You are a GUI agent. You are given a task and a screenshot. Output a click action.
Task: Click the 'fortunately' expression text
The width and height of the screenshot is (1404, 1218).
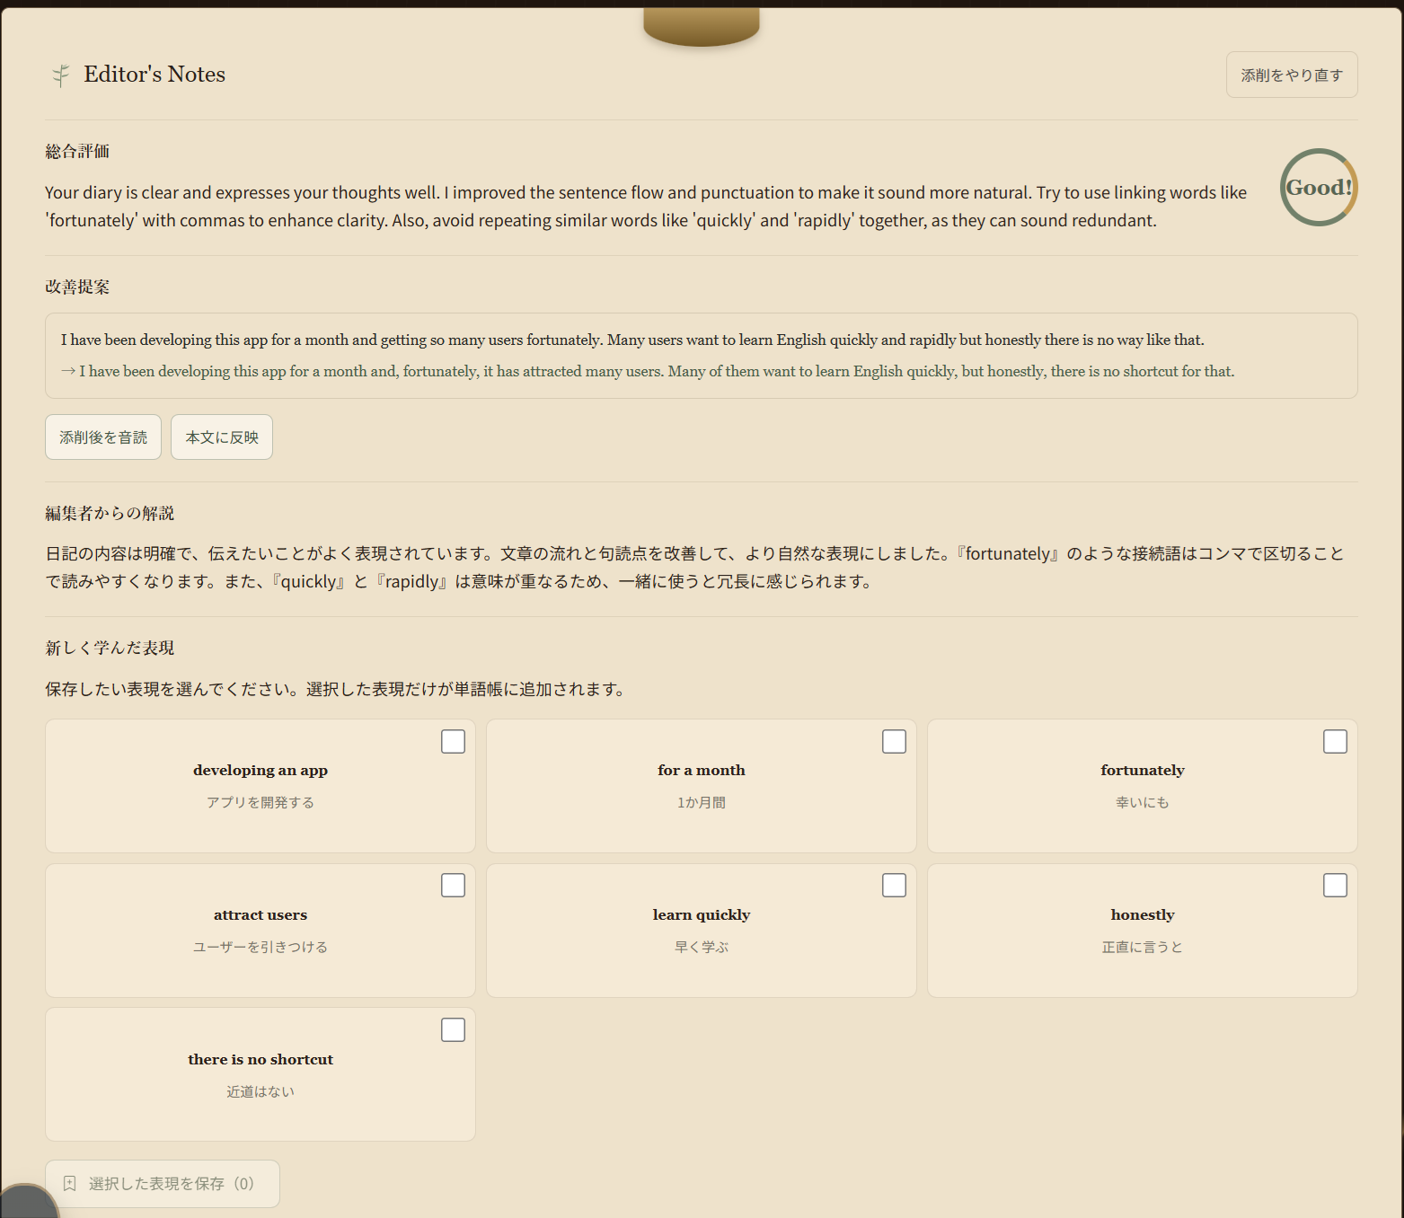[1143, 770]
